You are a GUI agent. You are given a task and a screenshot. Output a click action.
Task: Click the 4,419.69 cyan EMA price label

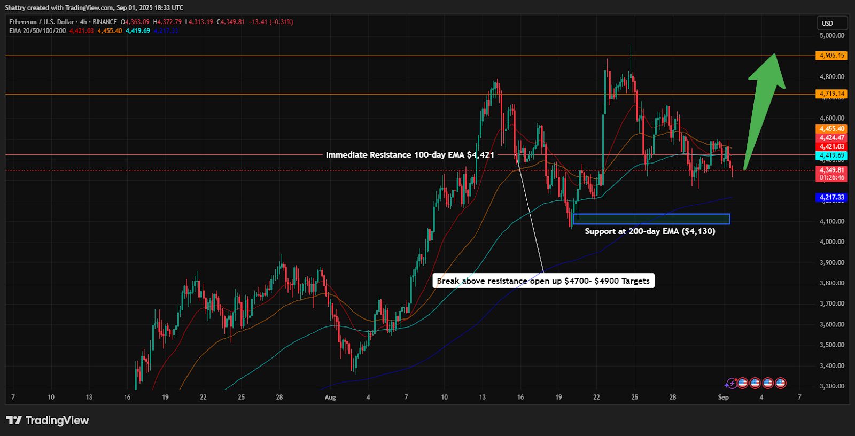(x=831, y=155)
